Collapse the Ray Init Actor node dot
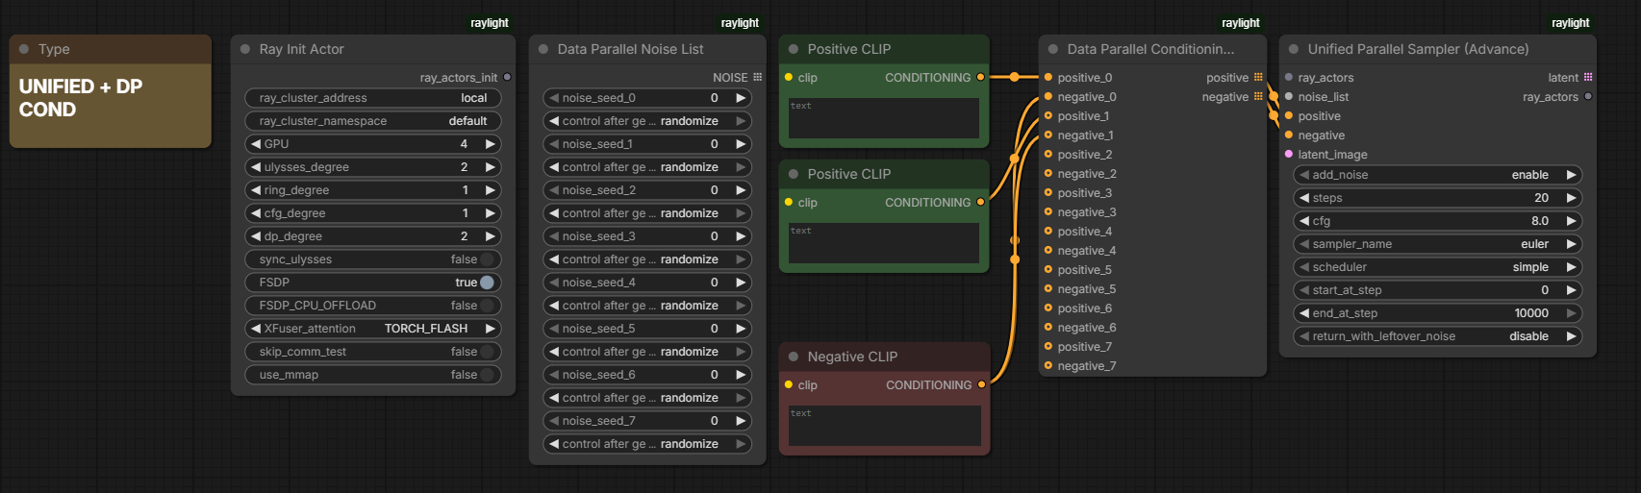Viewport: 1641px width, 493px height. tap(245, 49)
